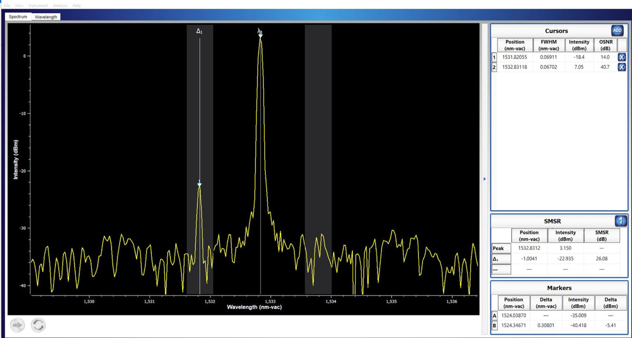This screenshot has height=338, width=632.
Task: Click the SMSR panel numbered 1 icon
Action: [x=621, y=221]
